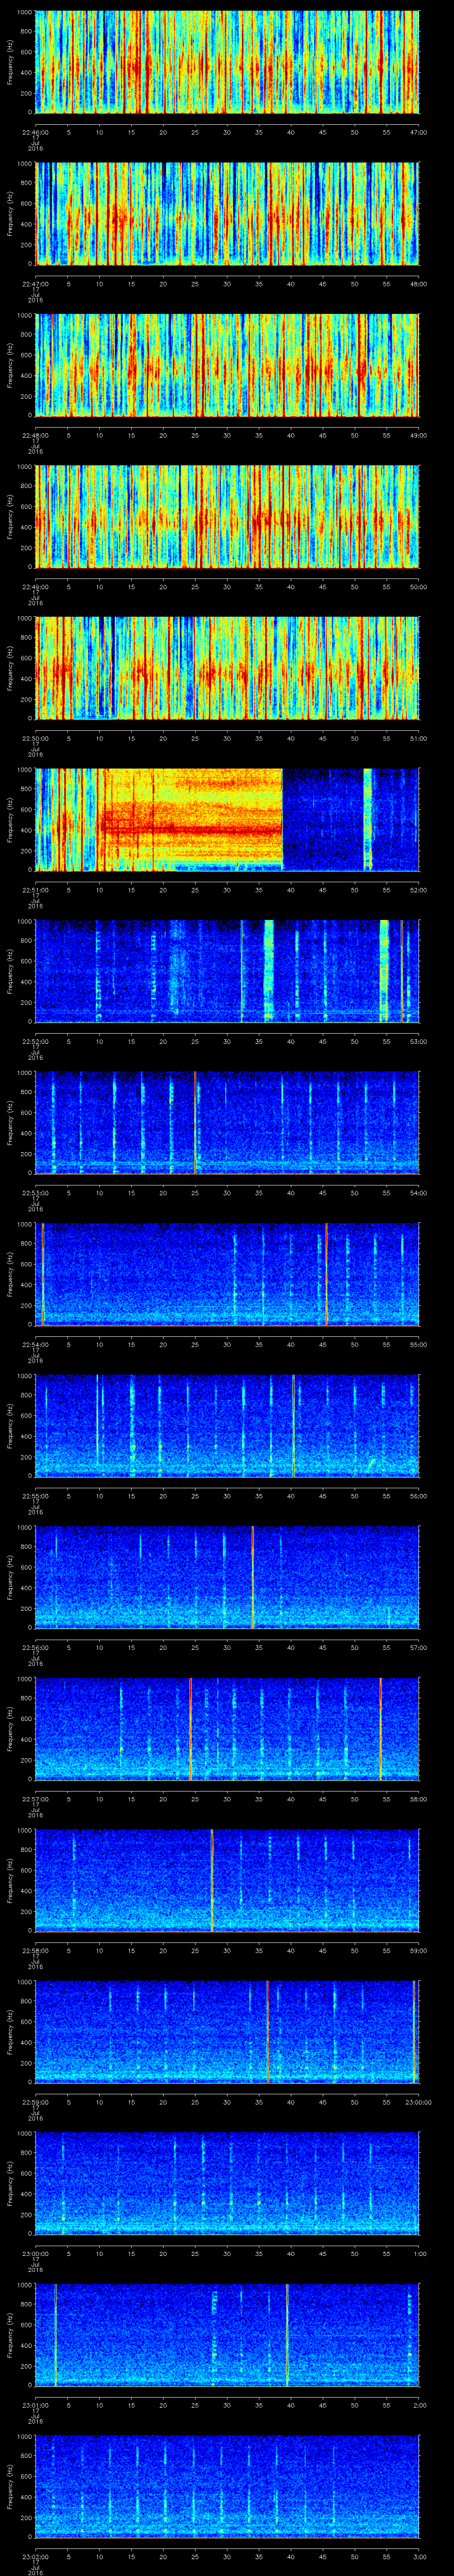Click the '22:48:00' start time label

[36, 435]
